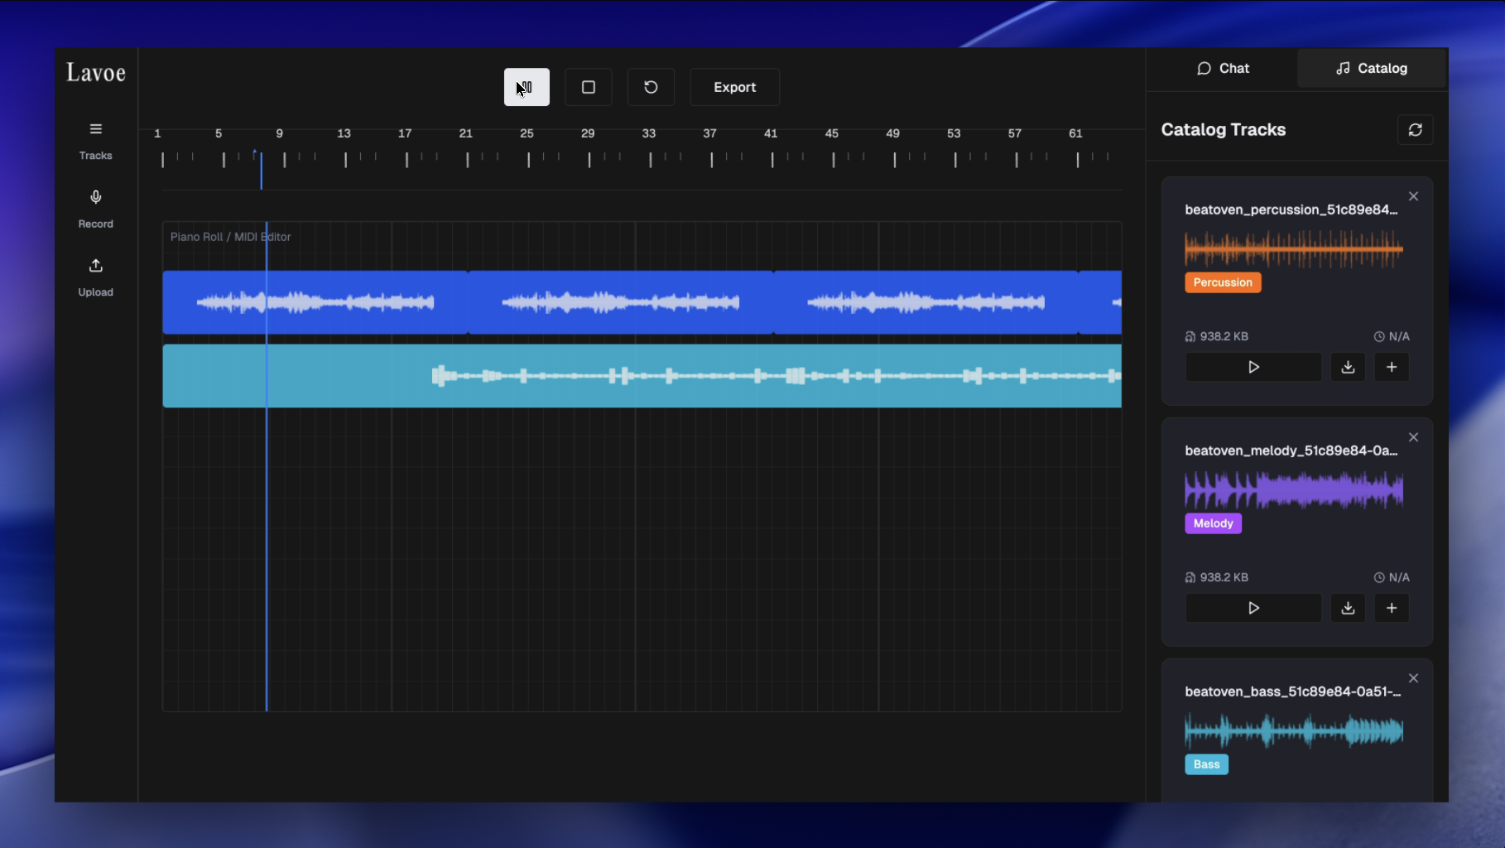Image resolution: width=1505 pixels, height=848 pixels.
Task: Select the first dark blue audio clip
Action: pos(315,302)
